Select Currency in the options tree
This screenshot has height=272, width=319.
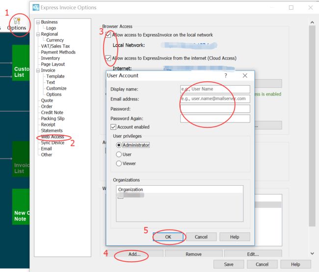(x=55, y=40)
